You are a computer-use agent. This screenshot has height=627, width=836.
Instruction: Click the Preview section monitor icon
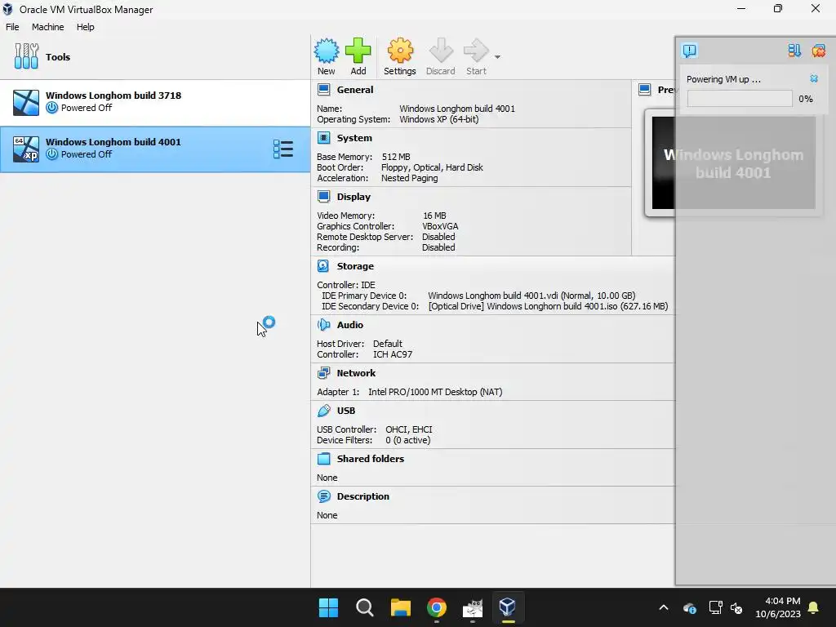tap(645, 90)
